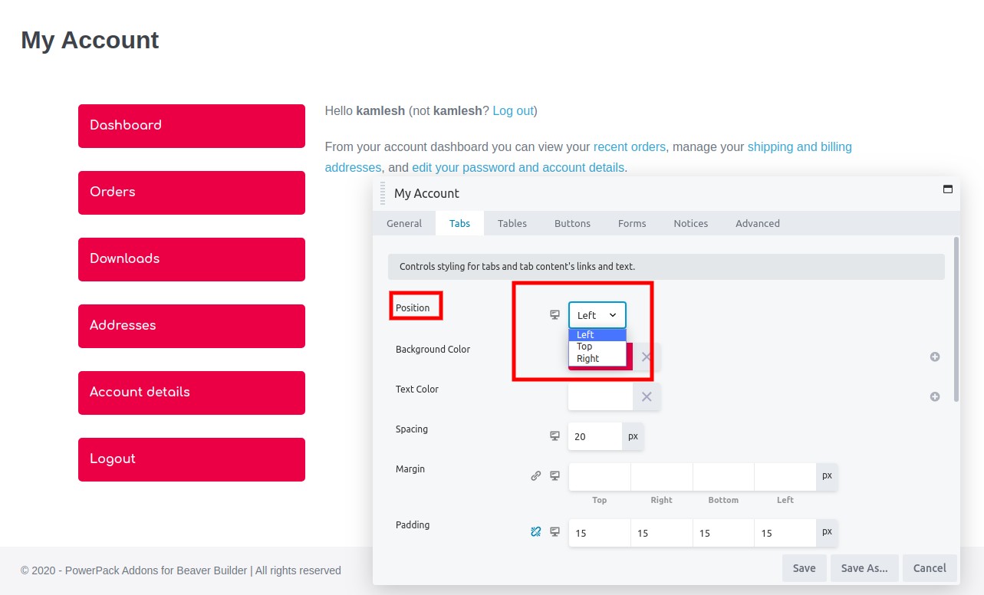
Task: Clear Background Color using its X icon
Action: (646, 356)
